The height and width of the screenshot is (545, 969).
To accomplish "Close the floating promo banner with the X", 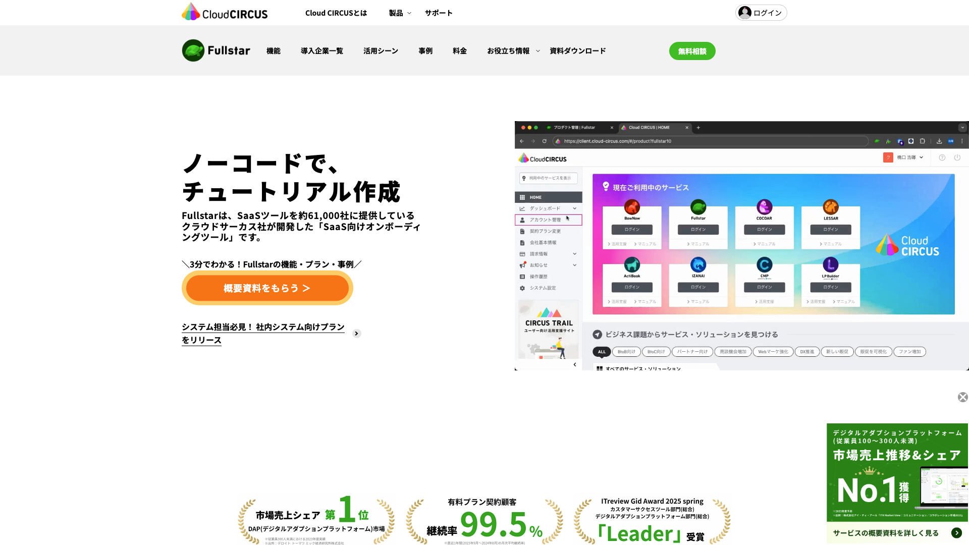I will click(x=962, y=397).
